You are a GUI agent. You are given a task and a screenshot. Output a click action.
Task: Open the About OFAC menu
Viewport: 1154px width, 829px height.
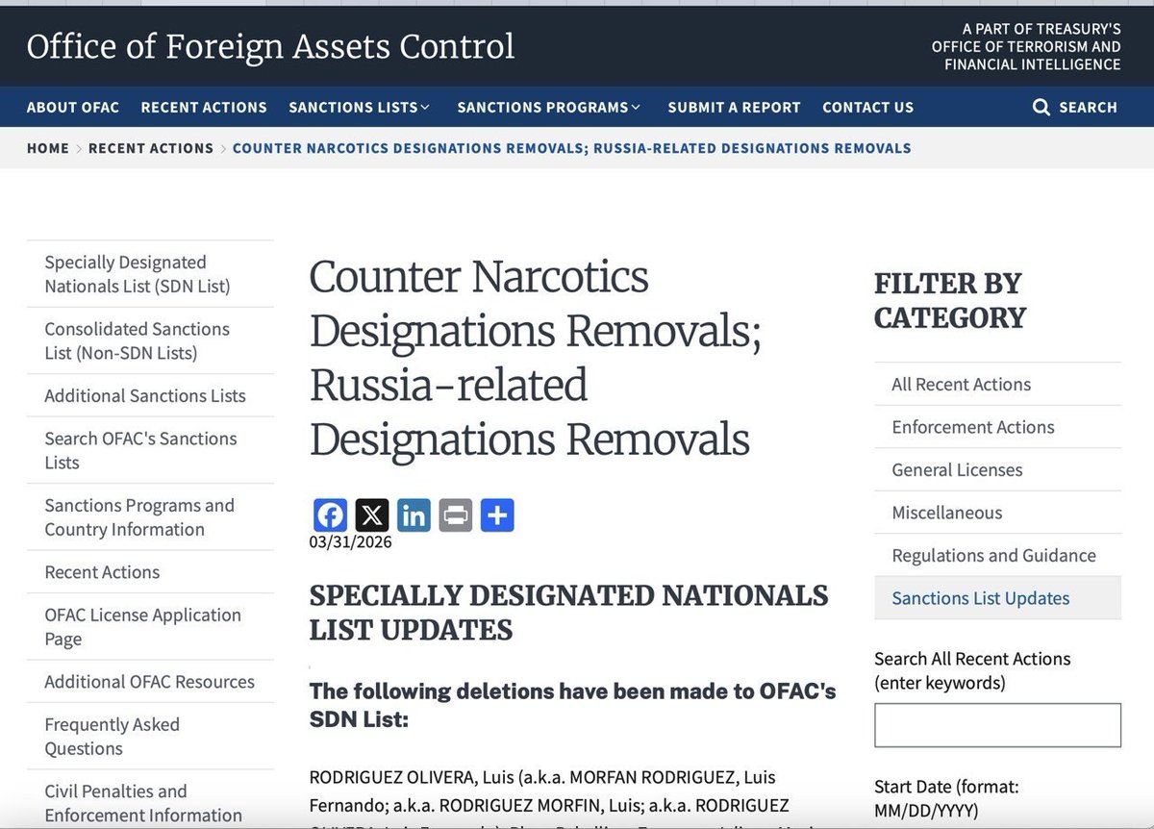click(72, 107)
